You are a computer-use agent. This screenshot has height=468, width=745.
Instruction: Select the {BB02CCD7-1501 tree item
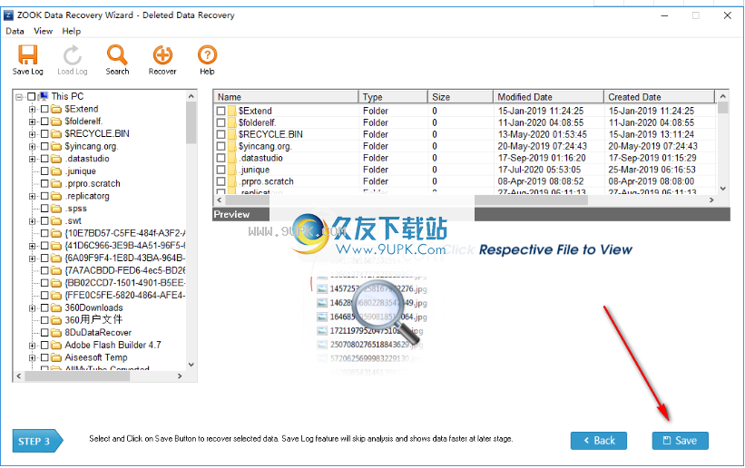click(125, 283)
